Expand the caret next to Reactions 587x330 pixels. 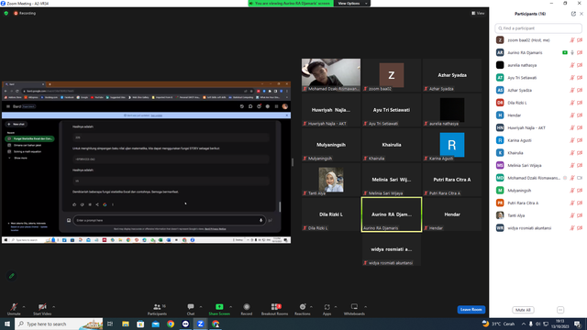(312, 307)
